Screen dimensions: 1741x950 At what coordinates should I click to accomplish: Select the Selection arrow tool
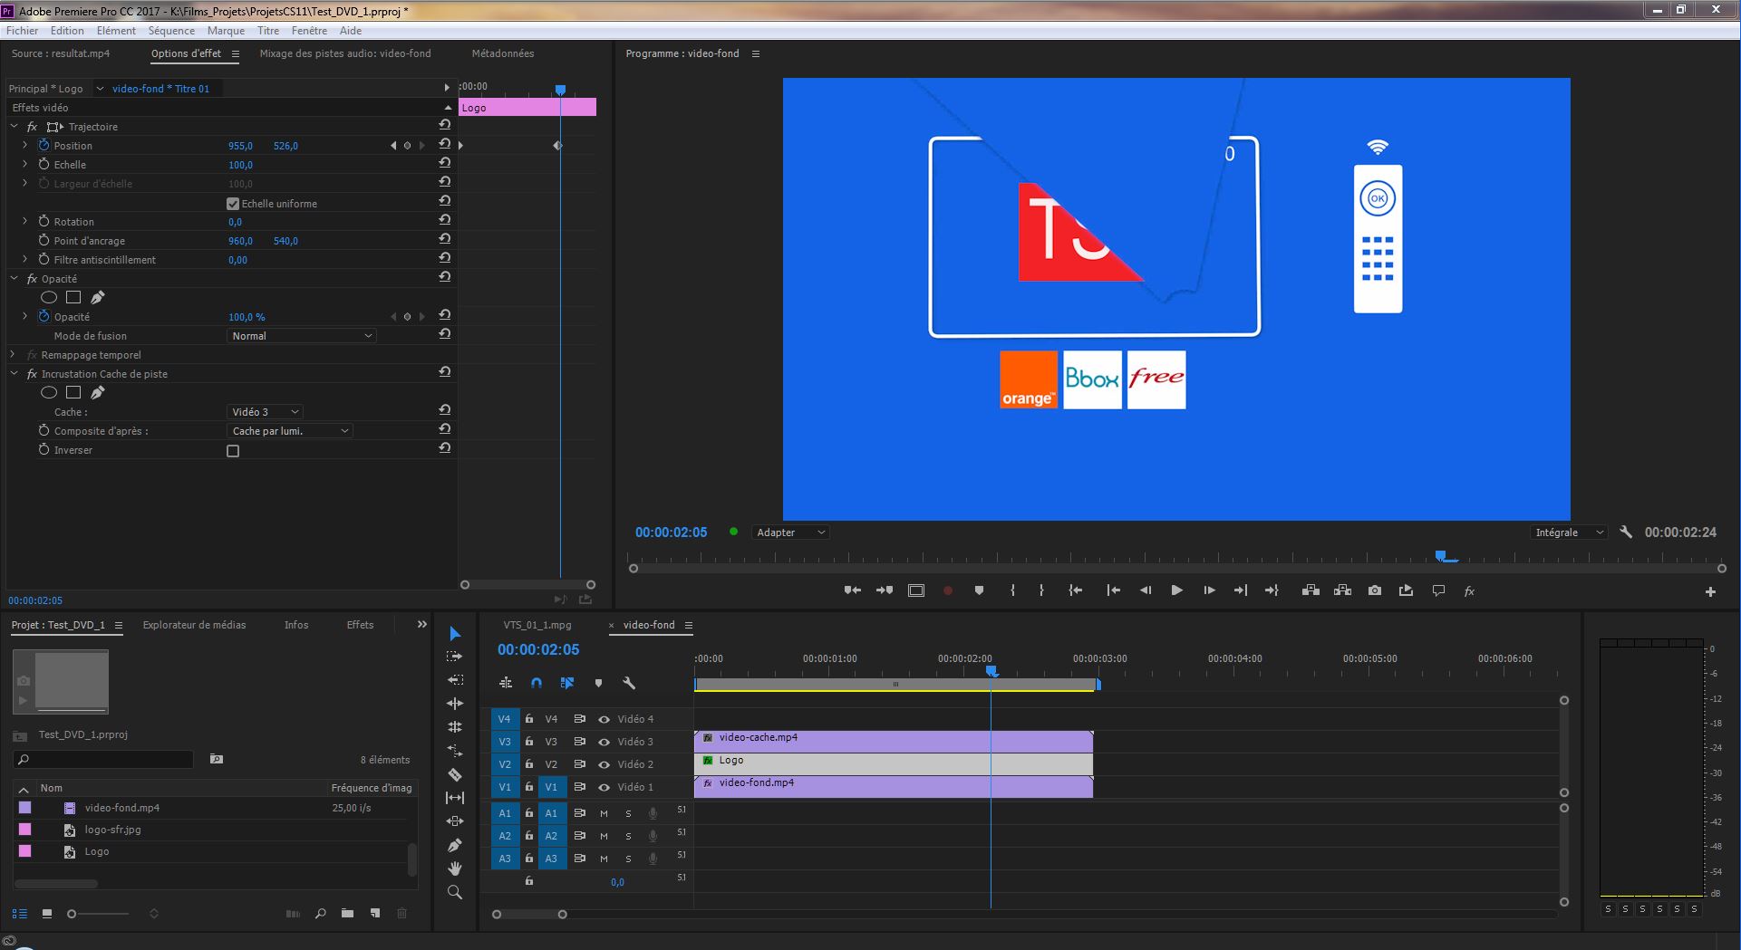[455, 634]
